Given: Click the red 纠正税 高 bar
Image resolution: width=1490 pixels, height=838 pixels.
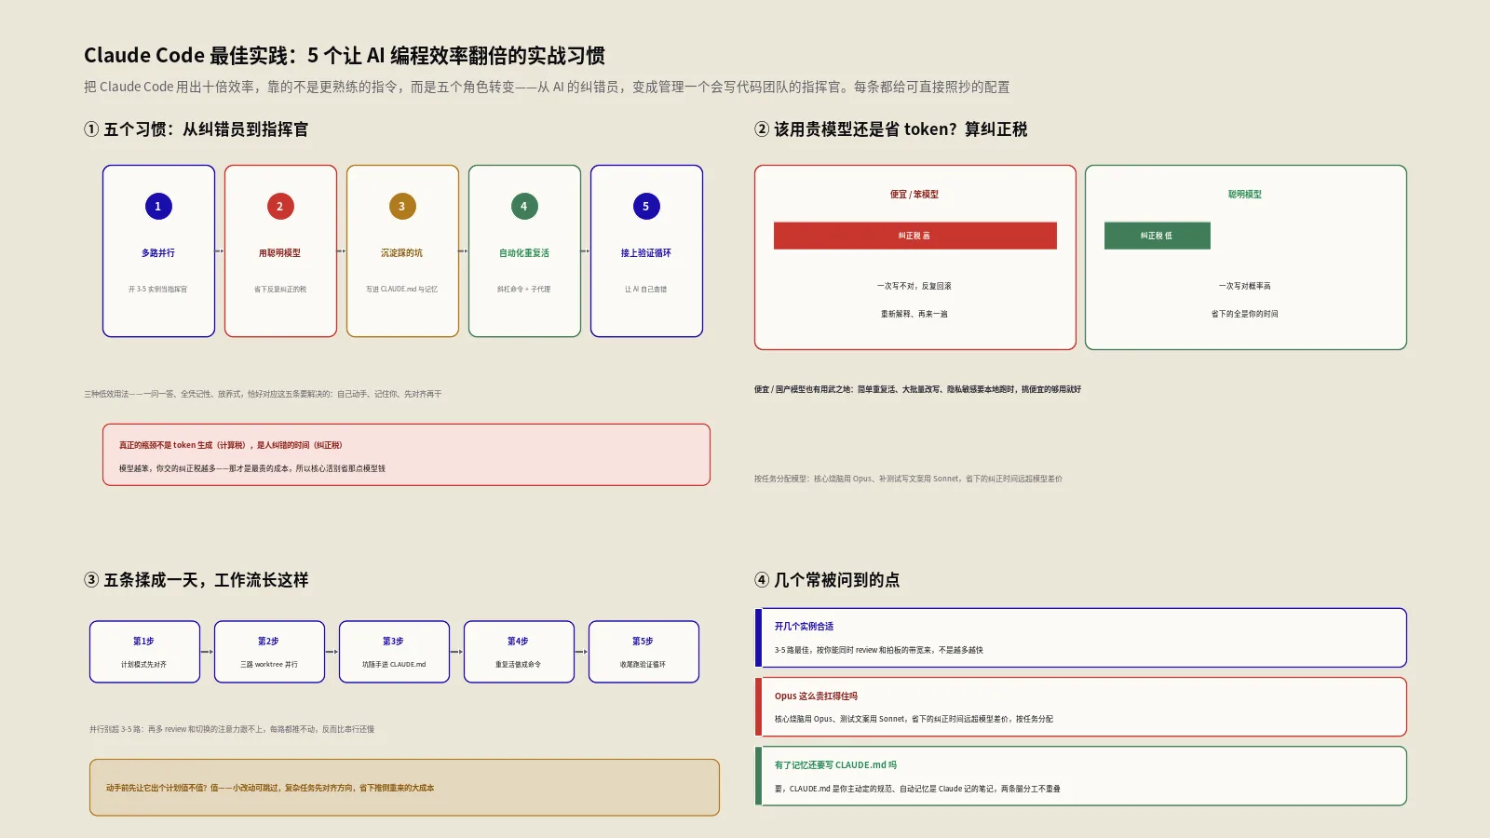Looking at the screenshot, I should click(x=915, y=236).
